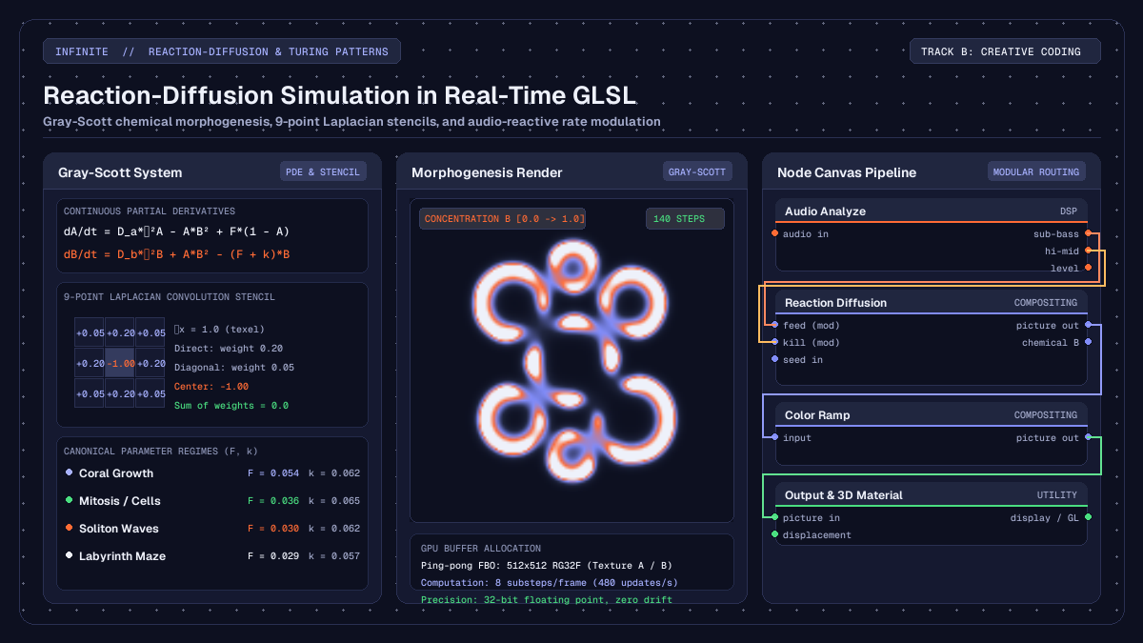
Task: Click the displacement input port
Action: pyautogui.click(x=775, y=534)
